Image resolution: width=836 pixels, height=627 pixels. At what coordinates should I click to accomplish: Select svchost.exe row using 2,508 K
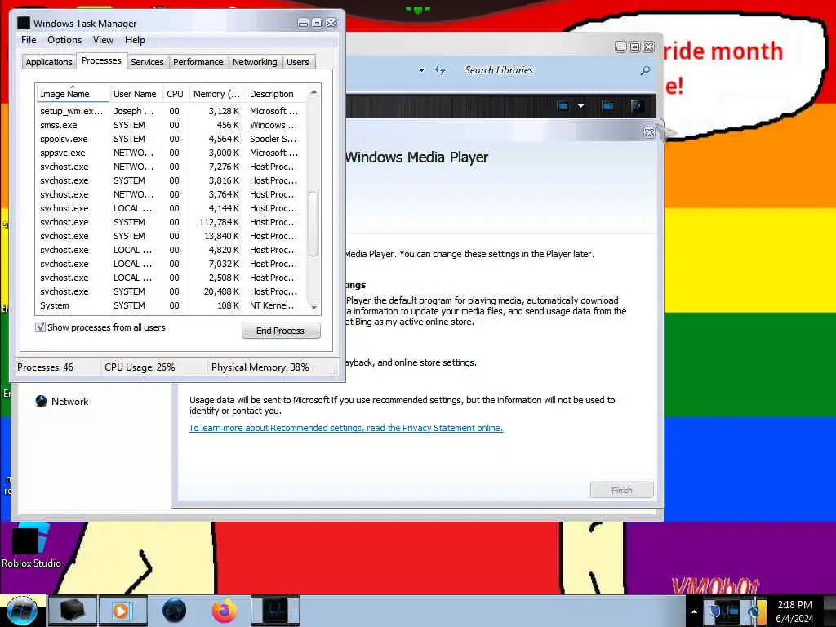[171, 278]
